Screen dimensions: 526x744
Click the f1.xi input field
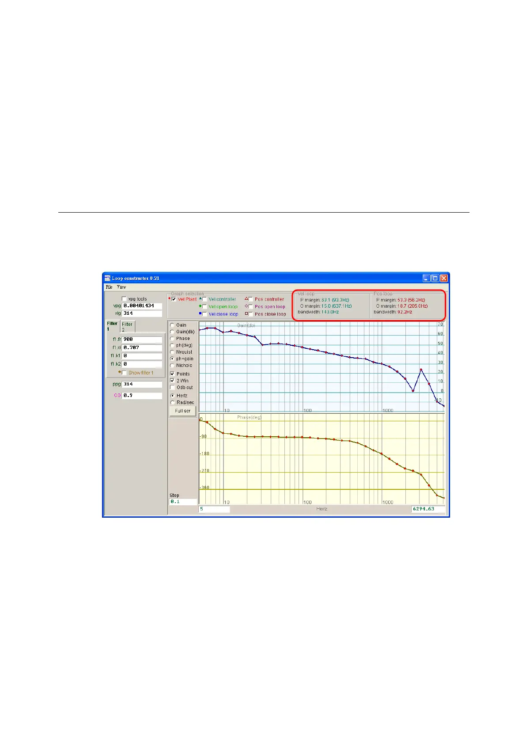click(x=142, y=348)
